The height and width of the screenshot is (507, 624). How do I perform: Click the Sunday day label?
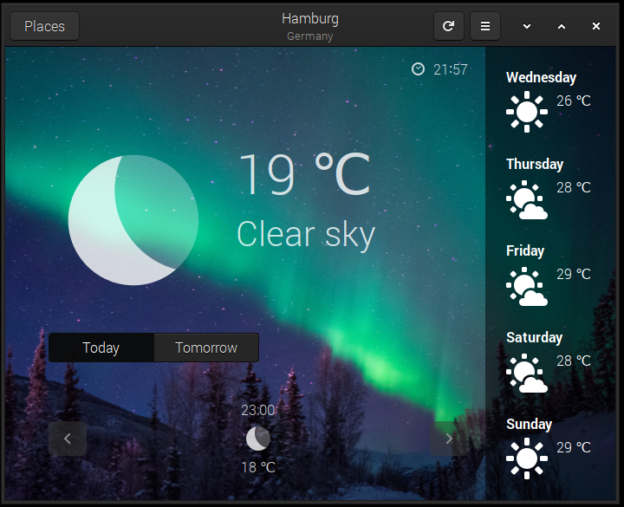529,425
